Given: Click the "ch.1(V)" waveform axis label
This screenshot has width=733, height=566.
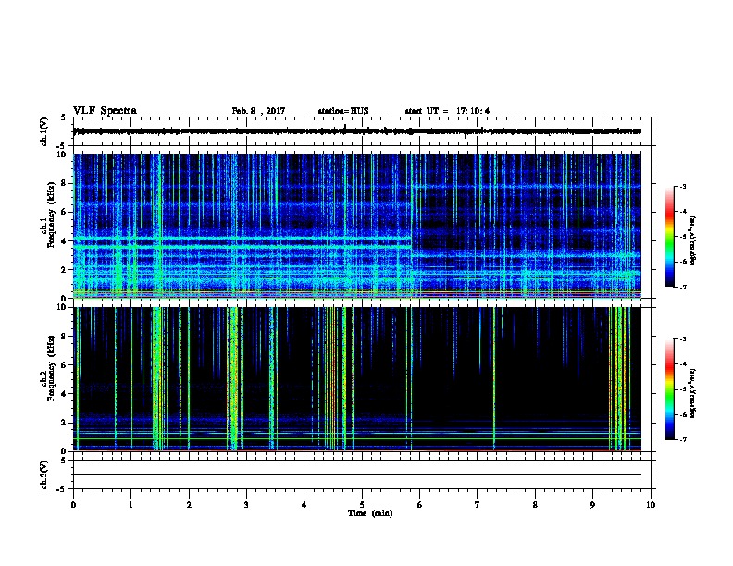Looking at the screenshot, I should pyautogui.click(x=44, y=131).
